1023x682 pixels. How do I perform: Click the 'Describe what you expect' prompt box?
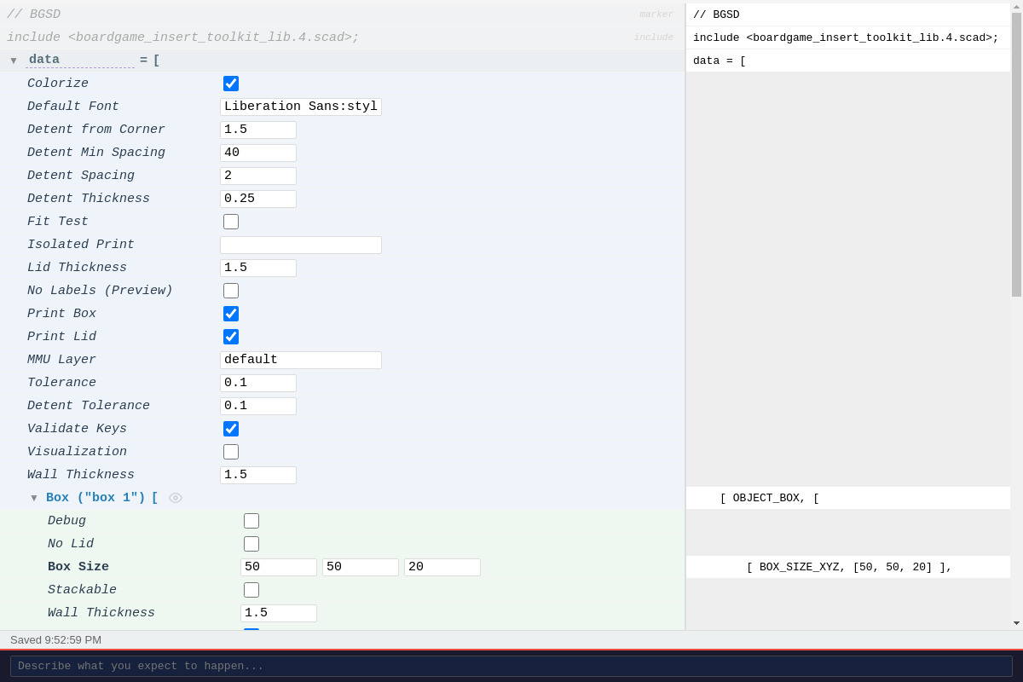pyautogui.click(x=511, y=666)
